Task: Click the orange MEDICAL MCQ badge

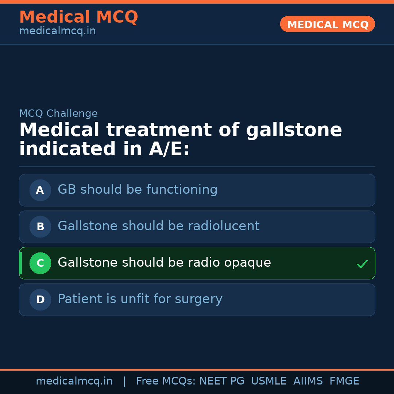Action: click(x=327, y=24)
